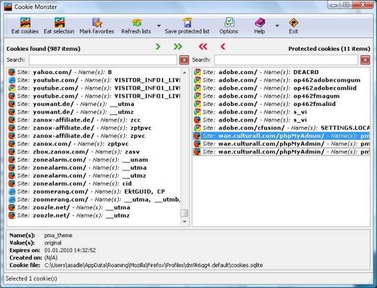Remove selected protected cookie with single red arrow
This screenshot has width=377, height=288.
tap(223, 46)
